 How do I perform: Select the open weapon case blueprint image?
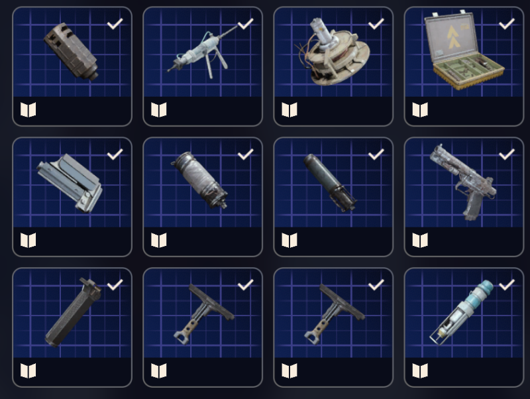point(464,51)
